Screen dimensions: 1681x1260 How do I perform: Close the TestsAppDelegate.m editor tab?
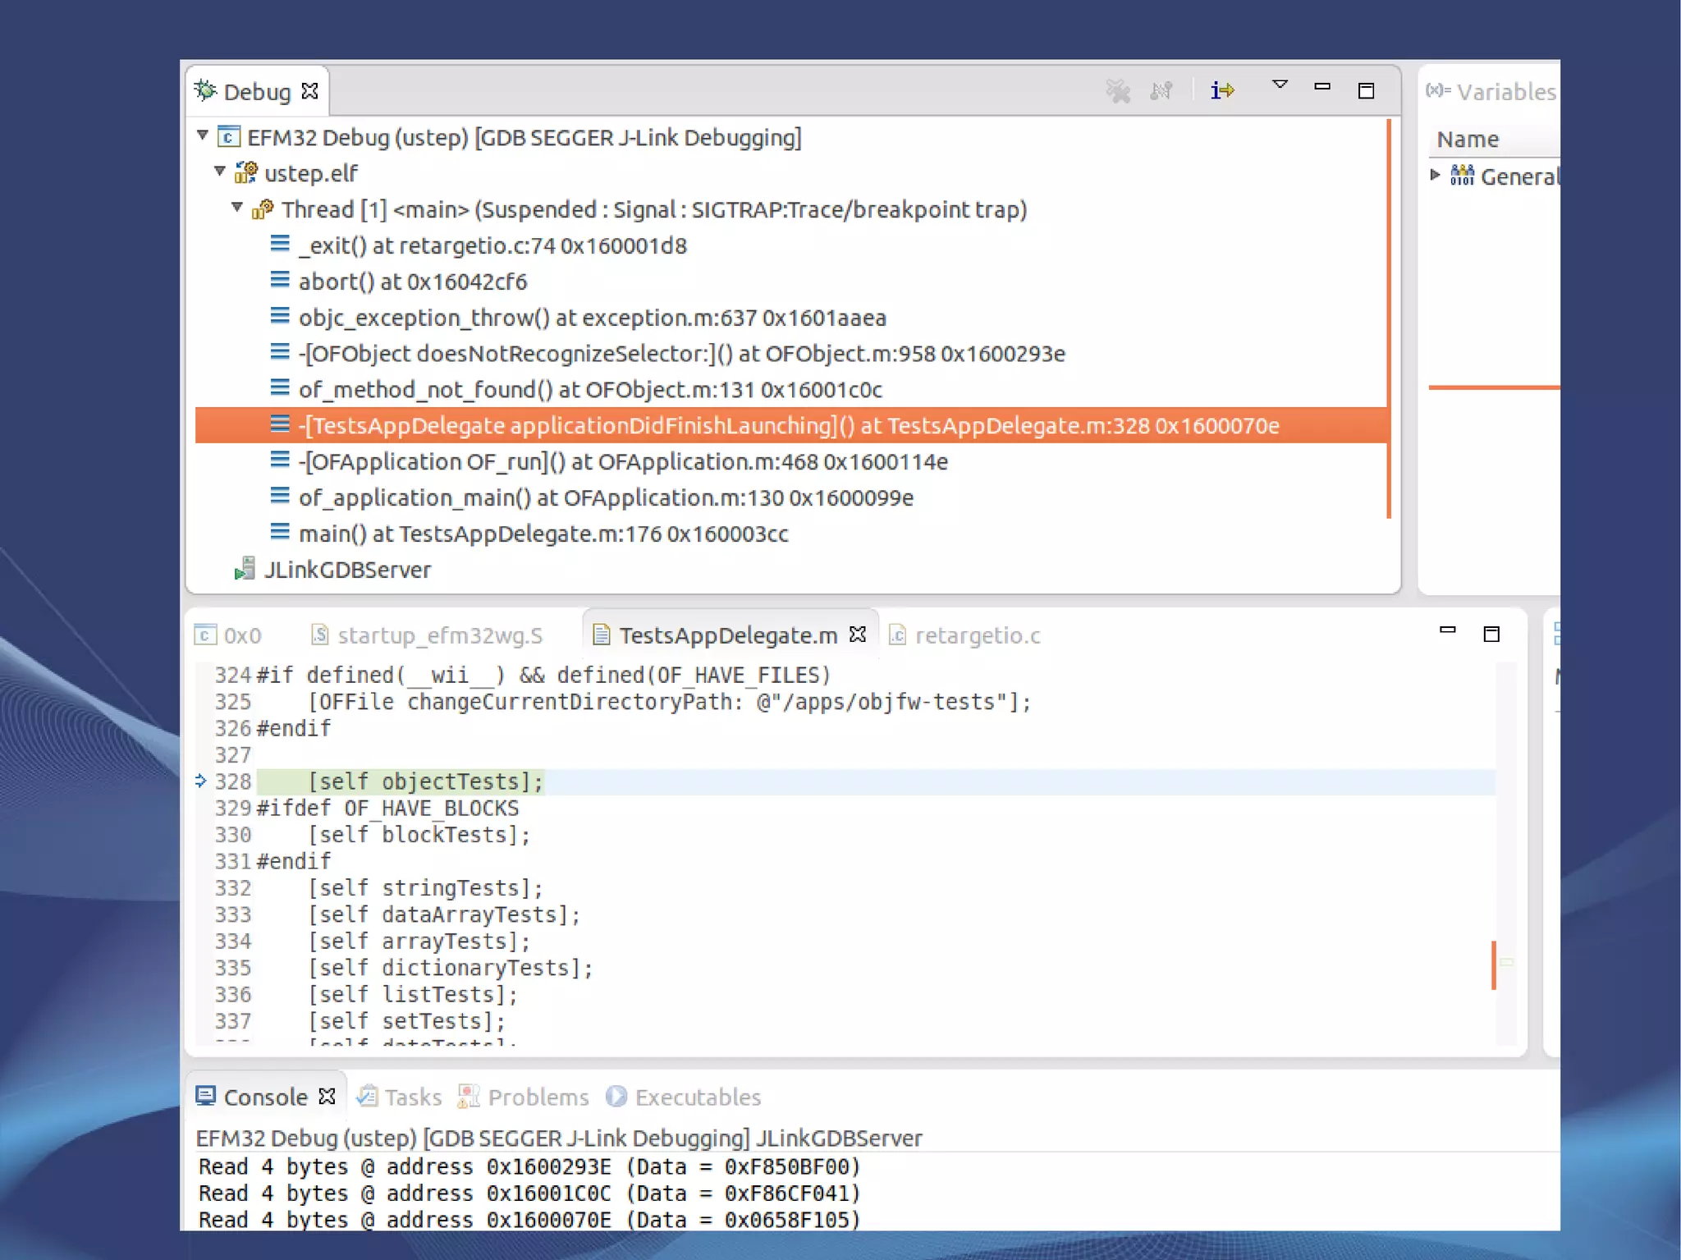858,635
